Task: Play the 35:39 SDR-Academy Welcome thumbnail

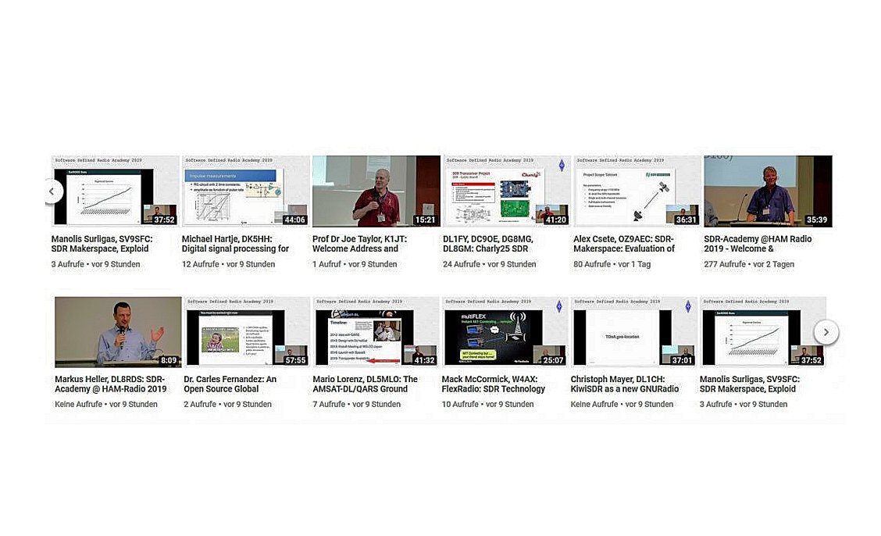Action: [x=767, y=191]
